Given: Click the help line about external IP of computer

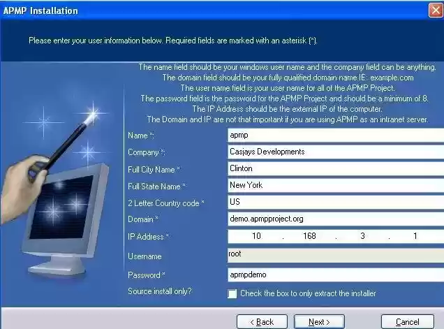Looking at the screenshot, I should pyautogui.click(x=287, y=109).
